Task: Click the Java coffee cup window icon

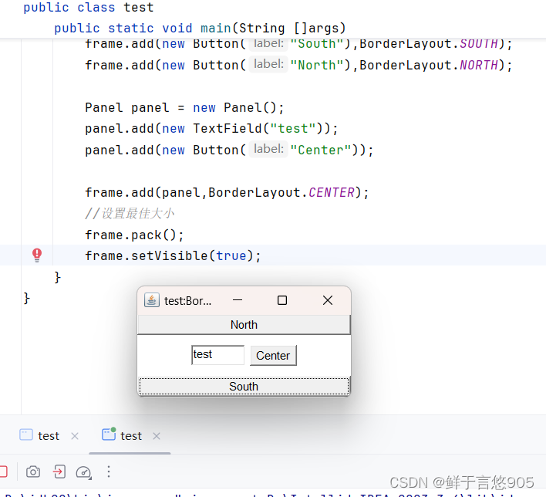Action: click(152, 300)
